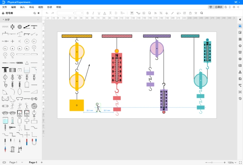This screenshot has height=165, width=243.
Task: Toggle bold text formatting
Action: click(88, 13)
